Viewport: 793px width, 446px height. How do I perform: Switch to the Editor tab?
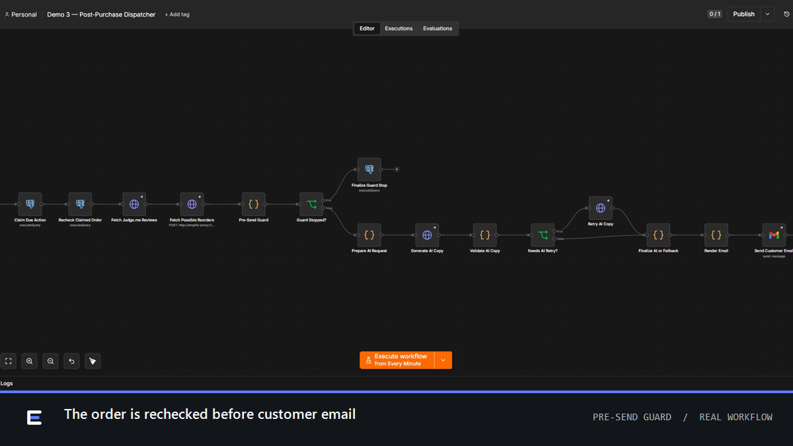367,28
